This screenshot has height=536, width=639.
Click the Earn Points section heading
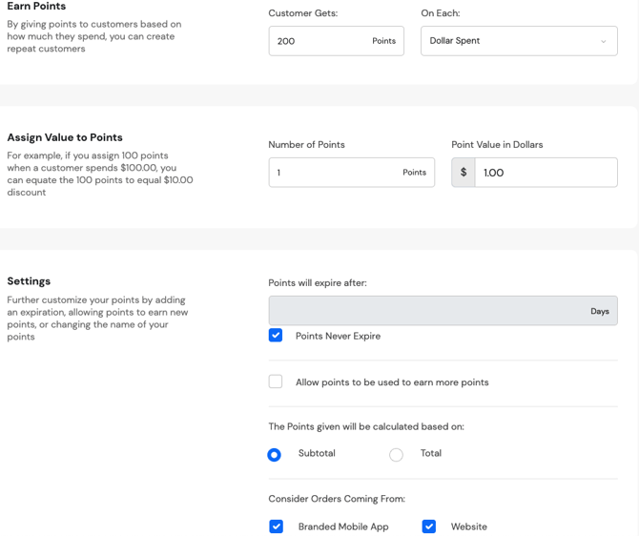tap(36, 7)
